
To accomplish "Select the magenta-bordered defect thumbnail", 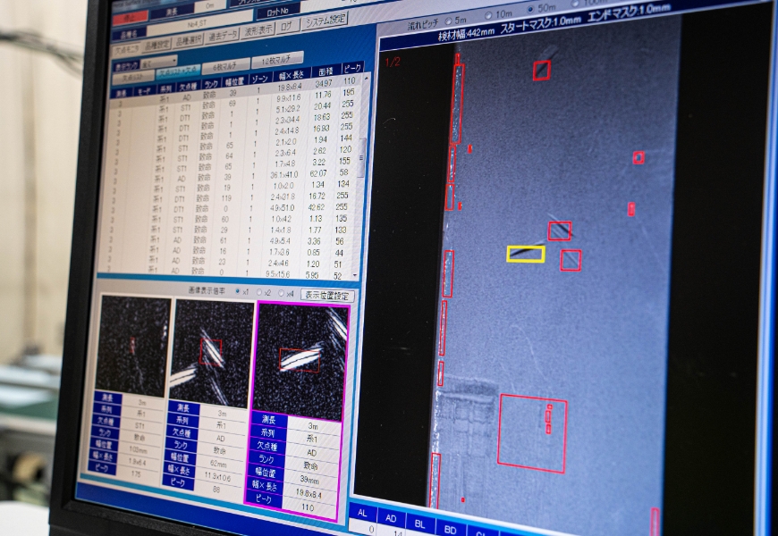I will pyautogui.click(x=300, y=361).
